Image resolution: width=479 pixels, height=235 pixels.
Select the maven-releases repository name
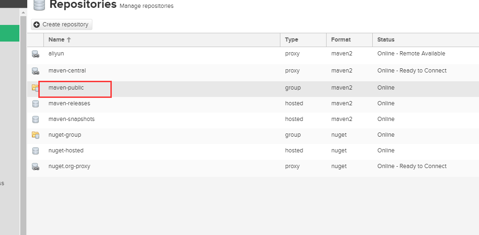click(69, 103)
